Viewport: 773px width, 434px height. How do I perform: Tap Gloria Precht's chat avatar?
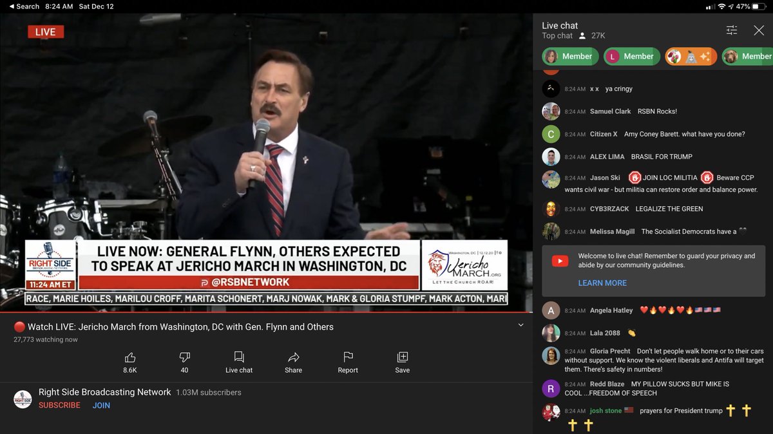pyautogui.click(x=551, y=355)
